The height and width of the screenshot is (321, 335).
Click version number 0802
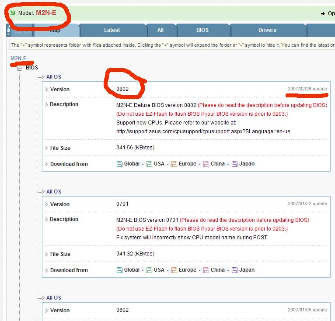pyautogui.click(x=122, y=89)
